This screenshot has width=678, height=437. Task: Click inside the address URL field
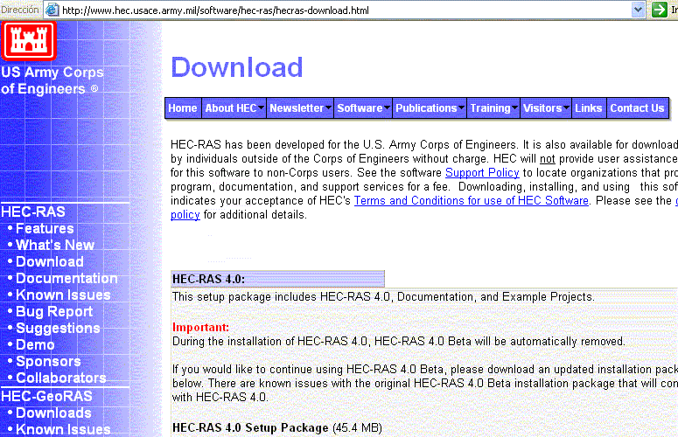[345, 10]
